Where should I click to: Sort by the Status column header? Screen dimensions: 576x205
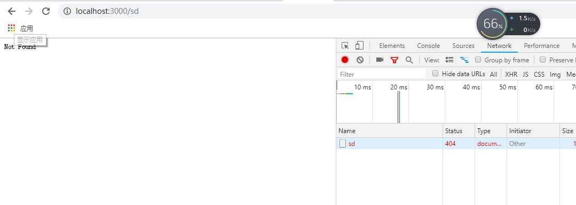[x=459, y=131]
